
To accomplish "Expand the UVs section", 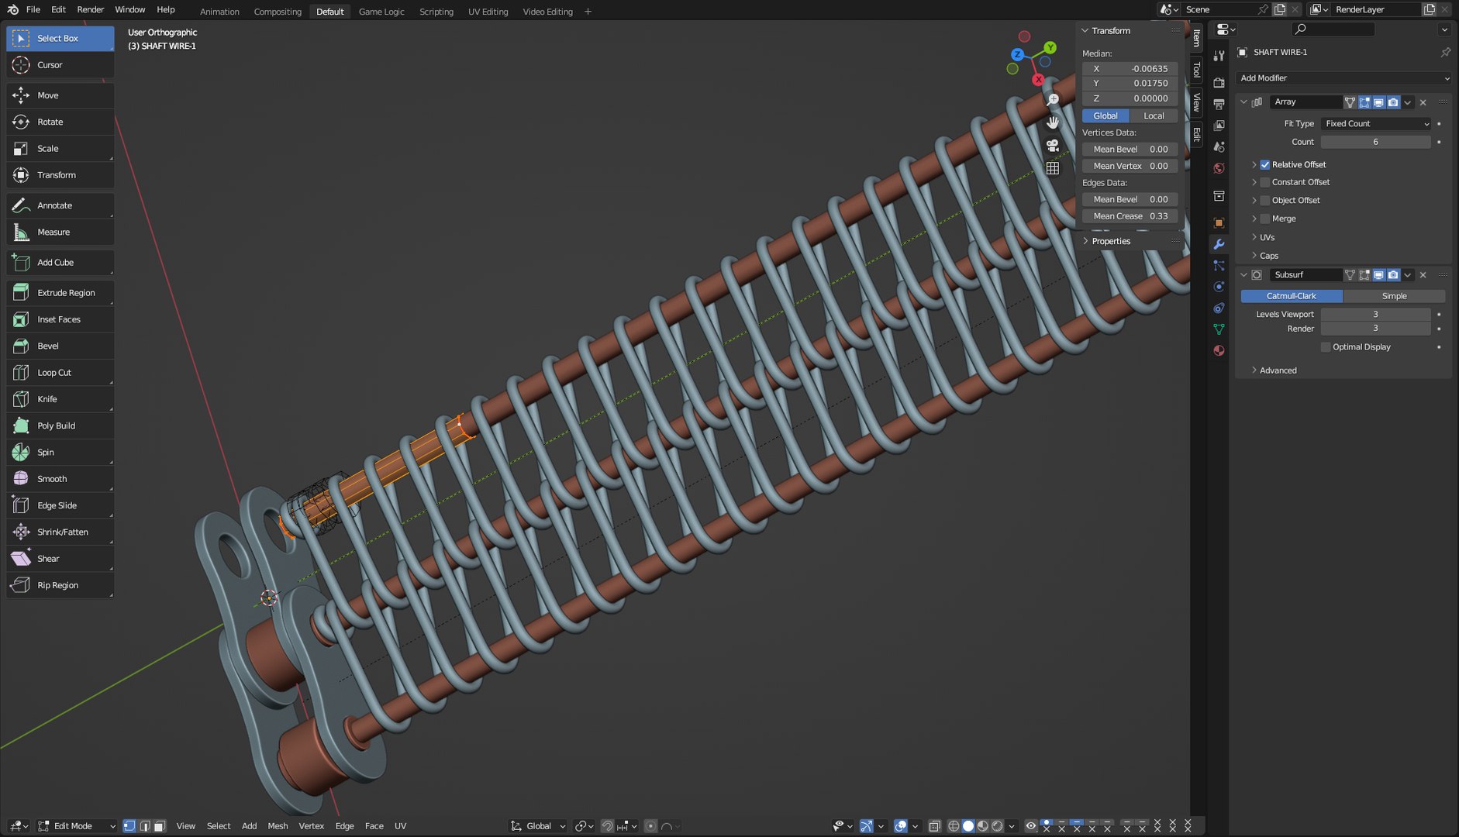I will tap(1267, 237).
